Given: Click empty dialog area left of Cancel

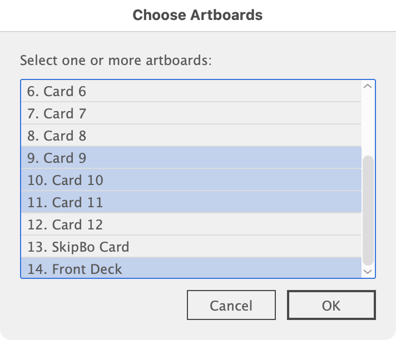Looking at the screenshot, I should click(100, 305).
